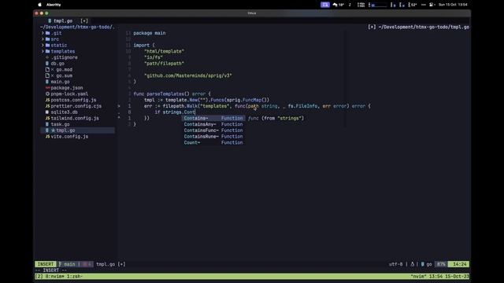Click the INSERT mode indicator in status line

click(x=46, y=264)
